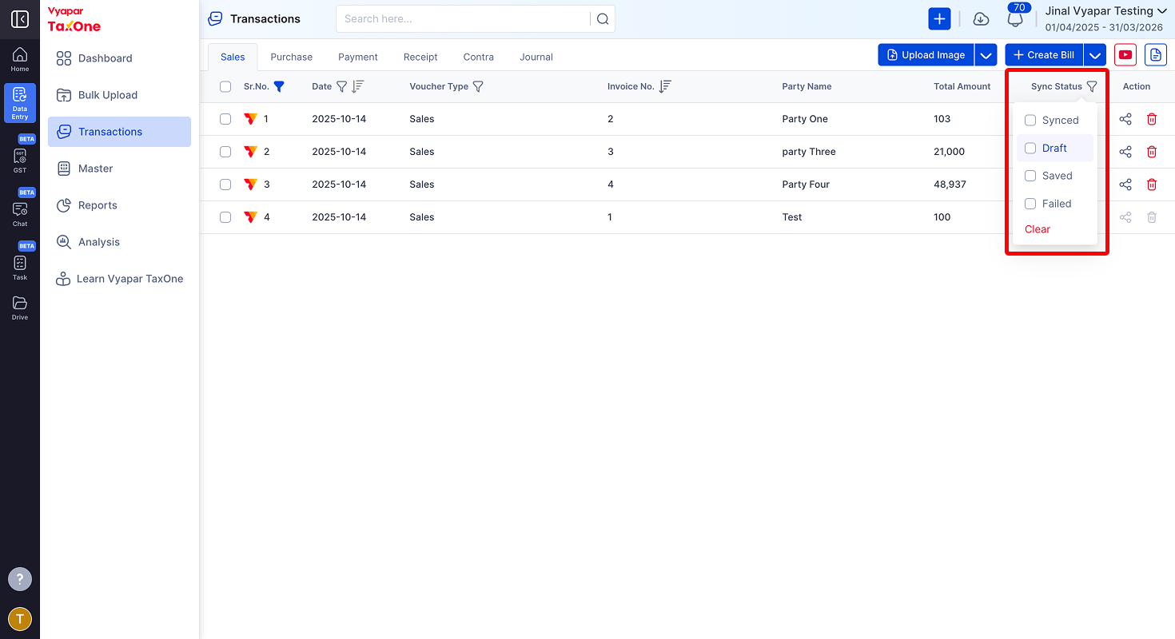Open the Home section icon
This screenshot has width=1175, height=639.
coord(20,59)
